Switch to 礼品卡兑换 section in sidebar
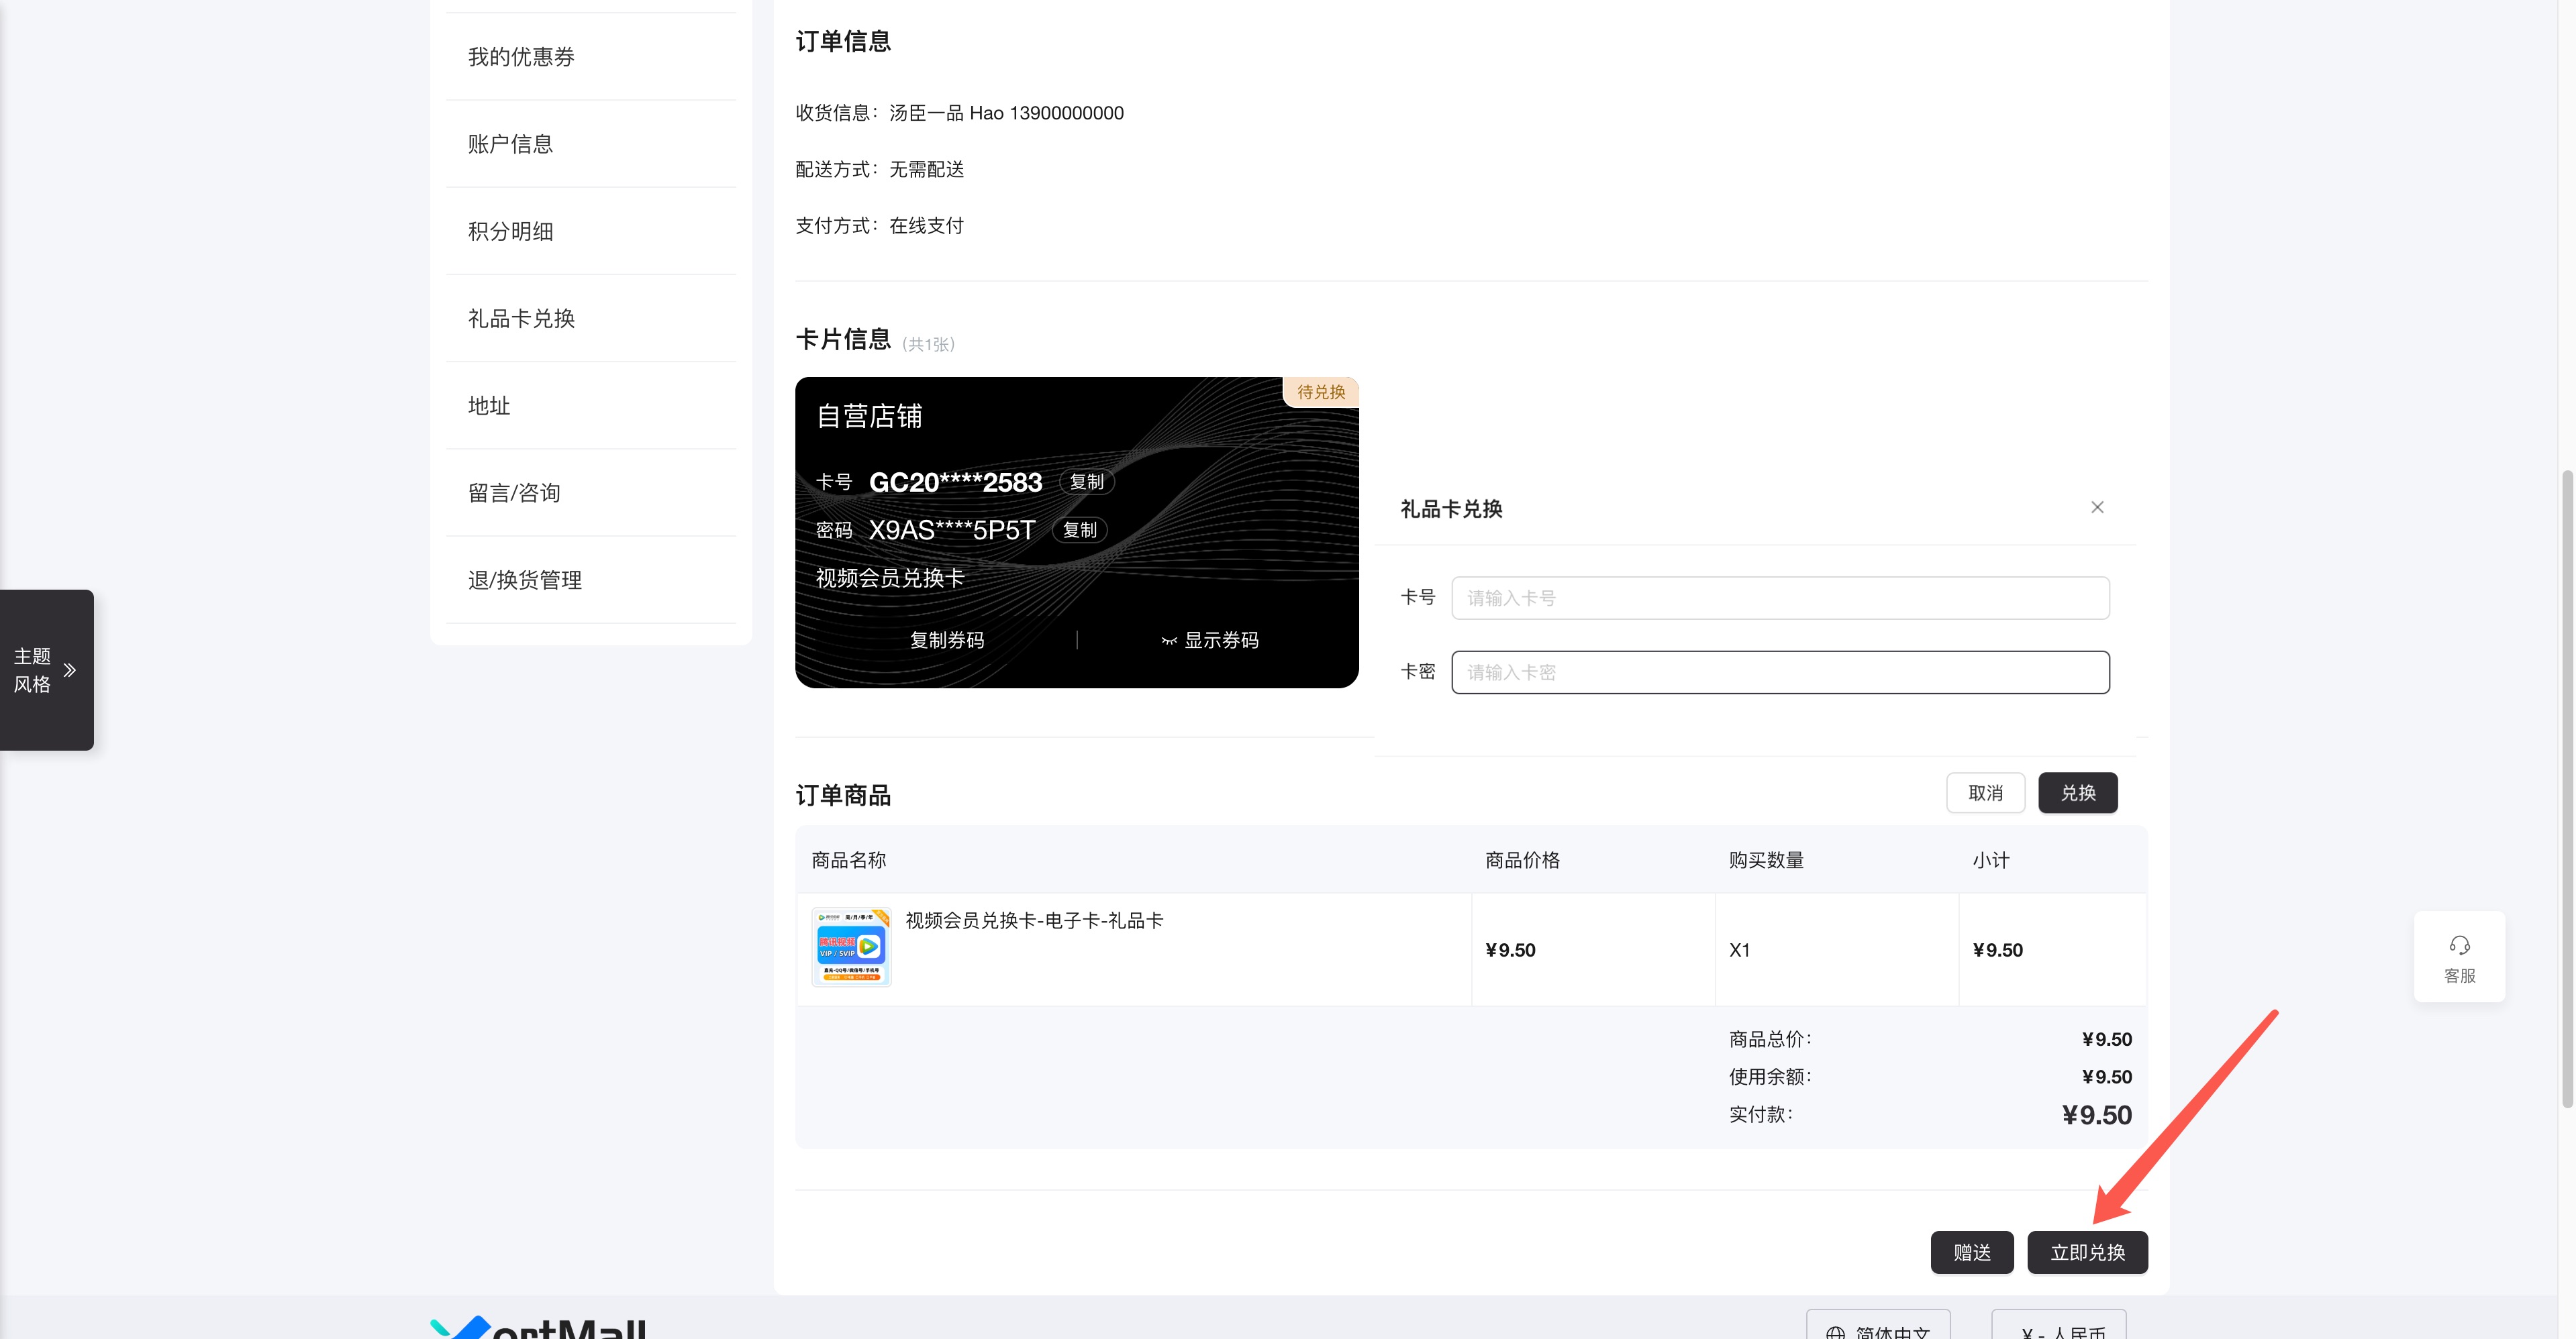The image size is (2576, 1339). (x=519, y=318)
